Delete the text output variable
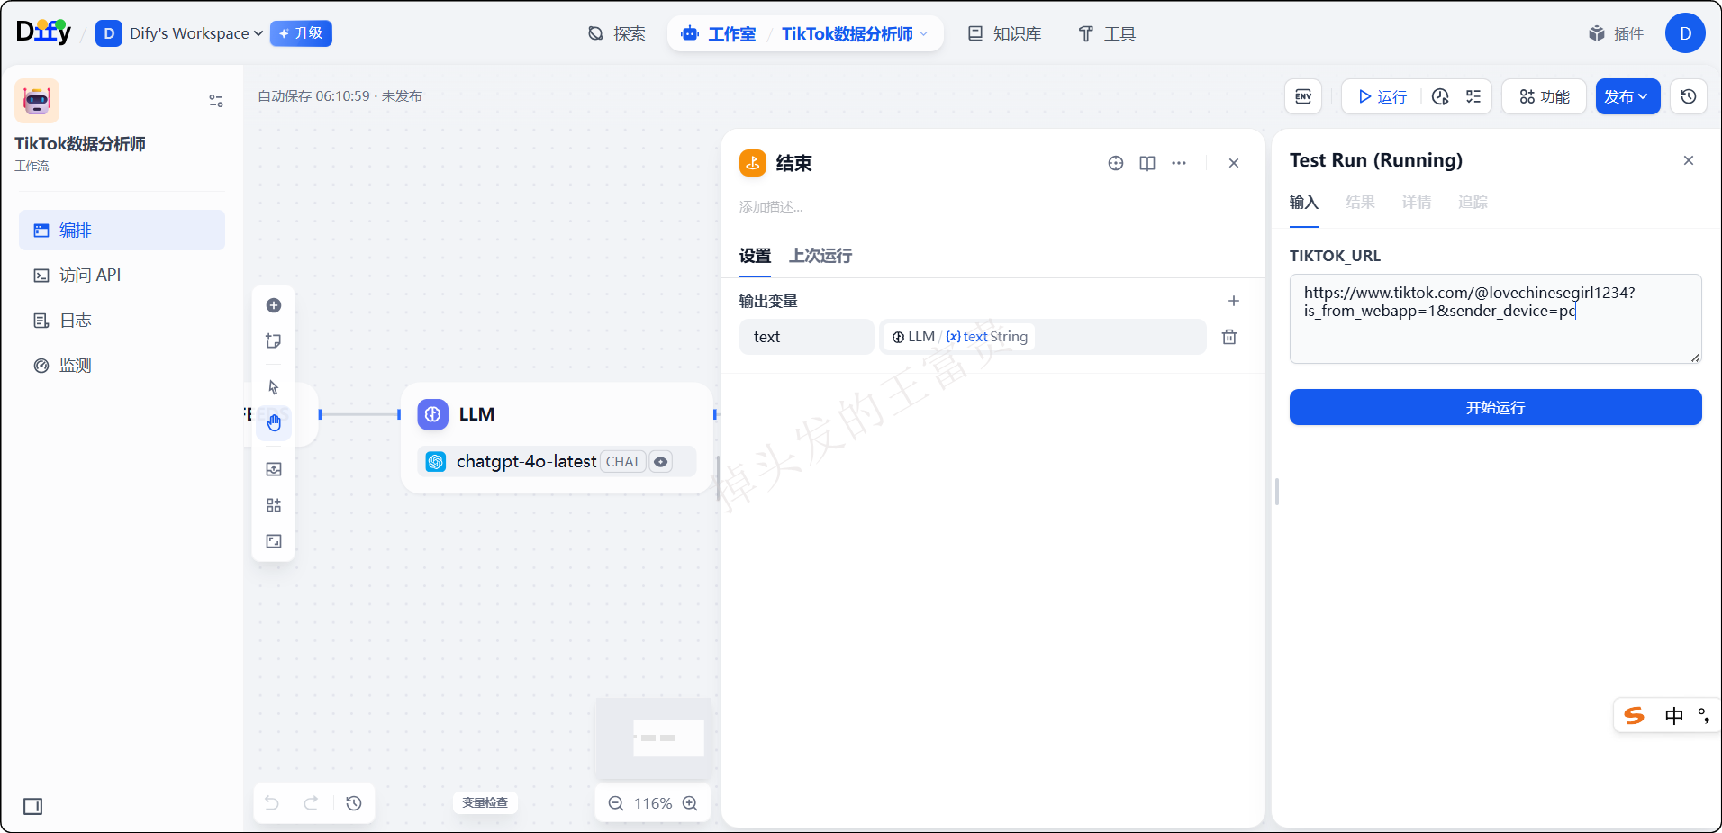This screenshot has width=1722, height=833. tap(1229, 337)
